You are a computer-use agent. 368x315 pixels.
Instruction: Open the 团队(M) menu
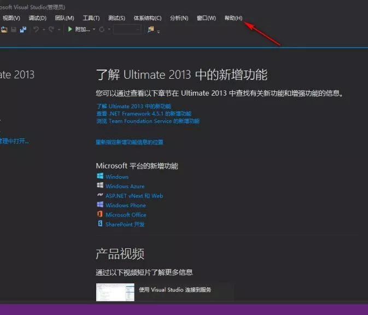(x=65, y=18)
